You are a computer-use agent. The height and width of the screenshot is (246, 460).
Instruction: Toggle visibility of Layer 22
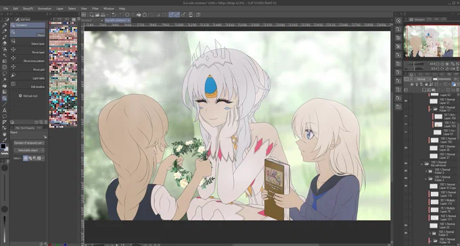click(406, 226)
